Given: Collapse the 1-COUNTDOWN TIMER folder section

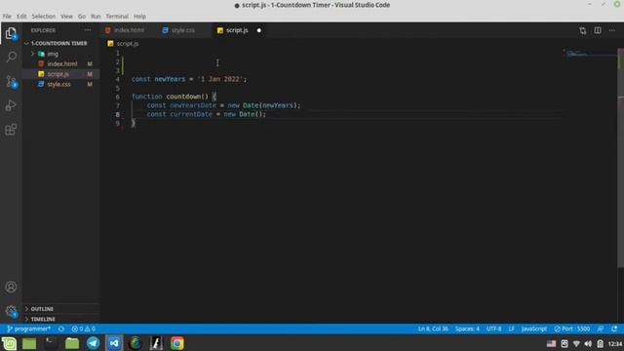Looking at the screenshot, I should [58, 43].
